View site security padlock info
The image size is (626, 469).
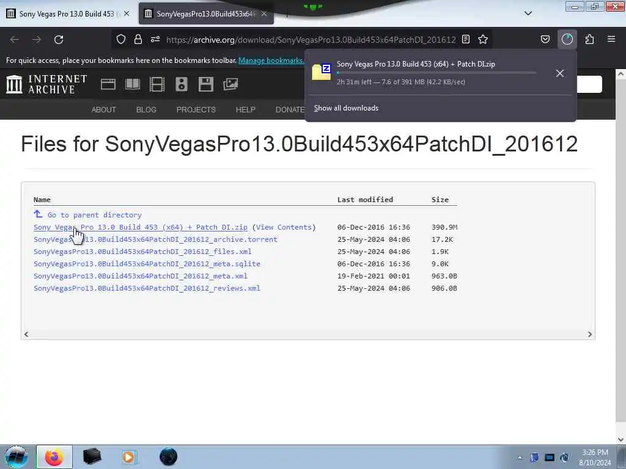click(138, 39)
